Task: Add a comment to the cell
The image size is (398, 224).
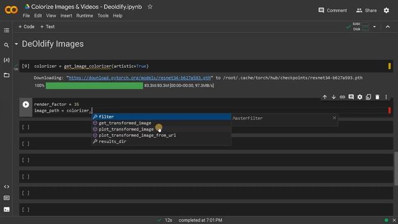Action: tap(351, 97)
